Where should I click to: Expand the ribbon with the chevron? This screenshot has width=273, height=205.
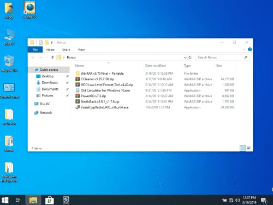[244, 50]
